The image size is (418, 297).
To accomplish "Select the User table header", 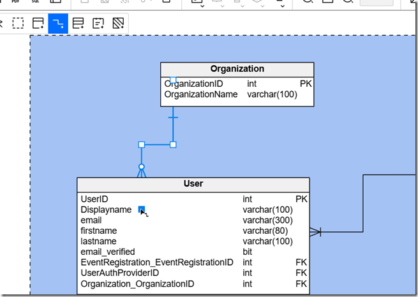I will (193, 184).
